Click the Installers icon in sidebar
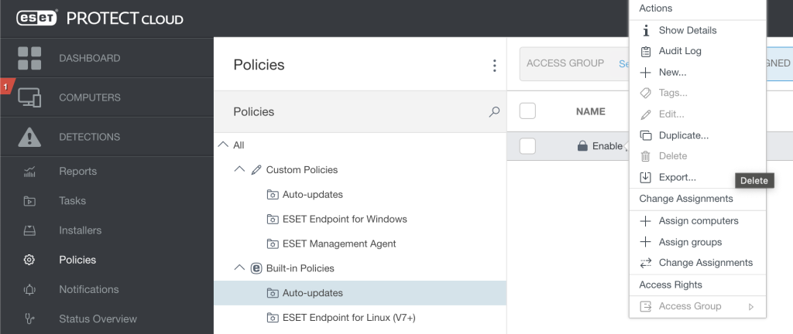Screen dimensions: 793x334 [29, 230]
